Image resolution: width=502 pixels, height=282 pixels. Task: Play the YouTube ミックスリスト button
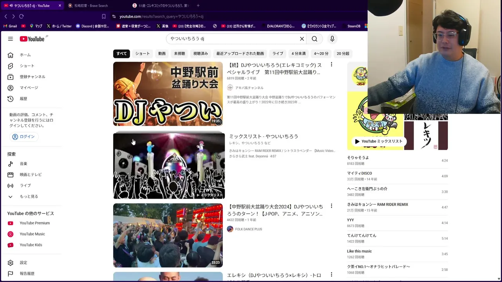378,141
